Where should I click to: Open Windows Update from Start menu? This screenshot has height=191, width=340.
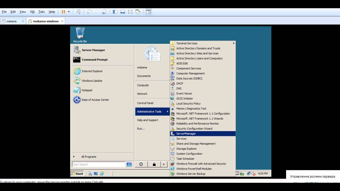(x=102, y=81)
